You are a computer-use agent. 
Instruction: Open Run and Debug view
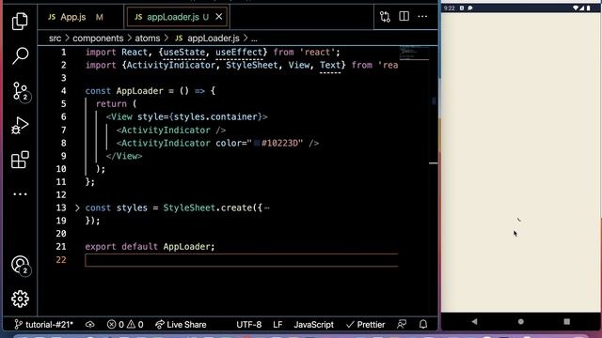(20, 125)
